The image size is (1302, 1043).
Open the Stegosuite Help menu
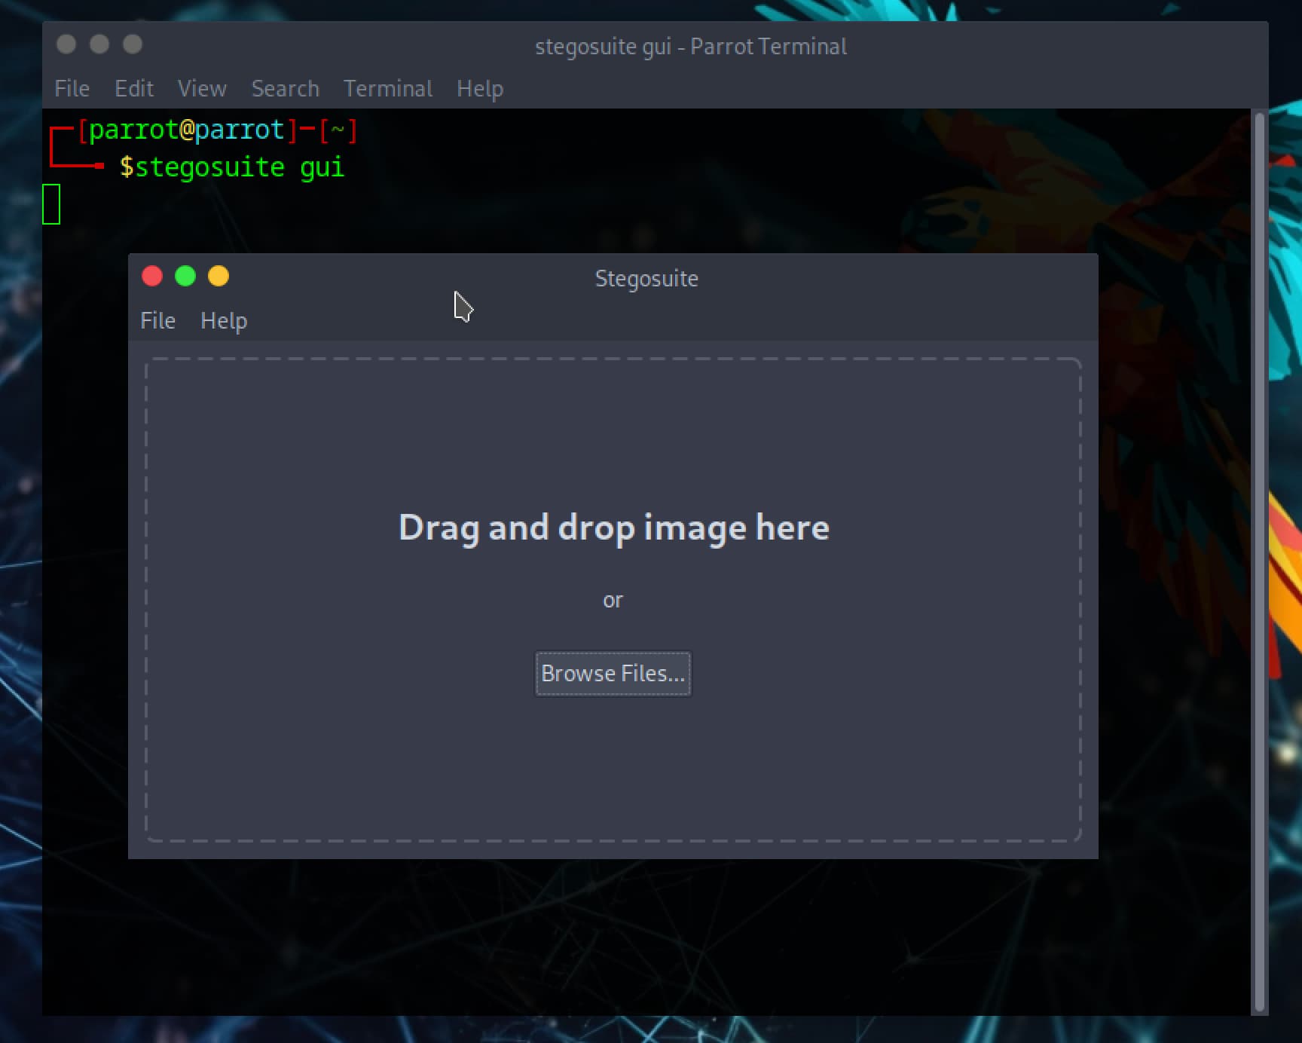coord(224,321)
